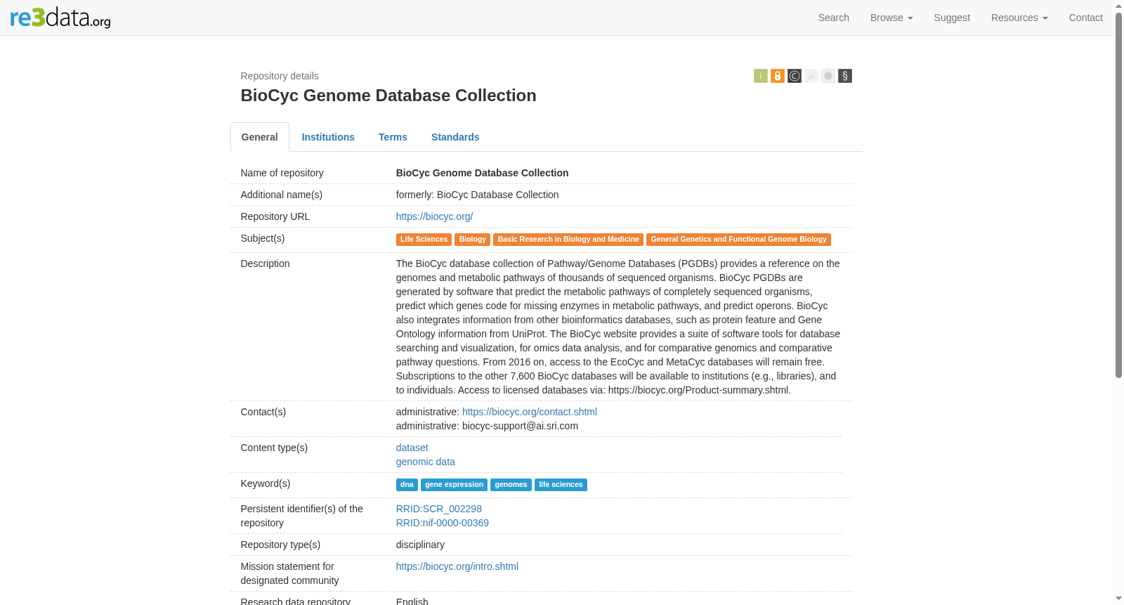Click the 'General Genetics and Functional Genome Biology' tag
The image size is (1124, 605).
[738, 240]
